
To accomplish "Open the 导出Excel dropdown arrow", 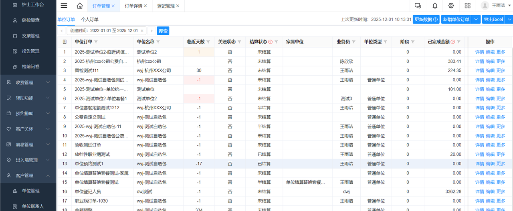I will (x=509, y=19).
